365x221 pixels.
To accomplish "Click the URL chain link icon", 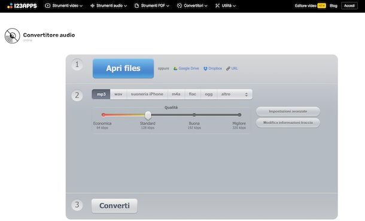I will click(x=228, y=68).
